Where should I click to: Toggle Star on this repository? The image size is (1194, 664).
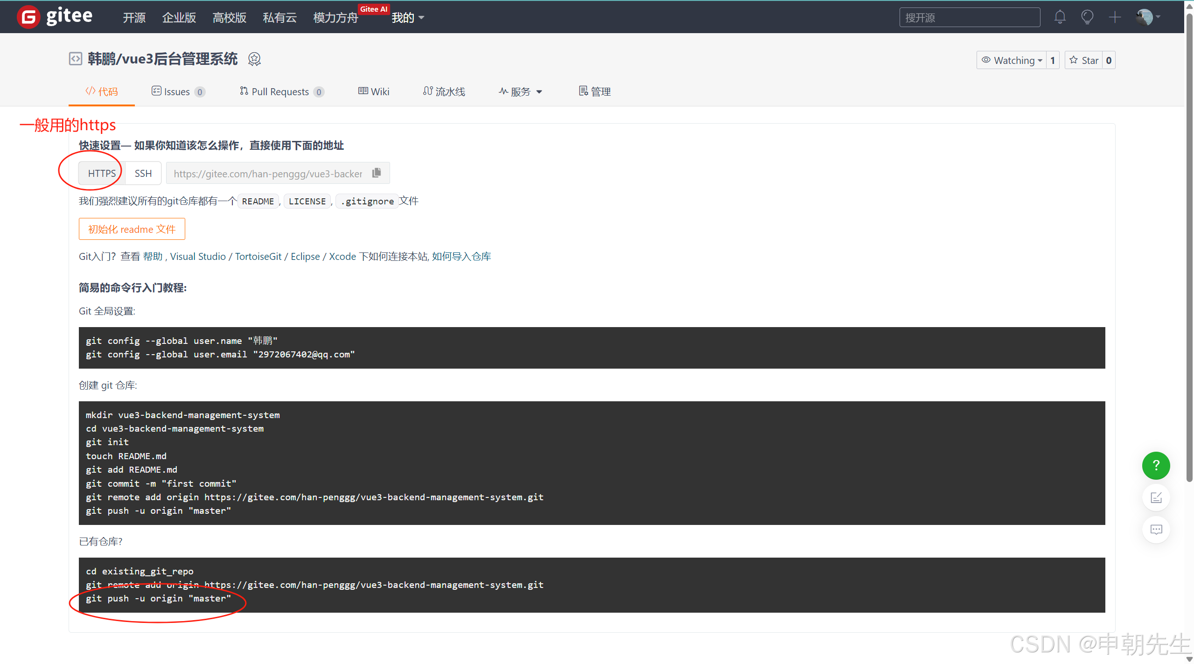[x=1084, y=60]
